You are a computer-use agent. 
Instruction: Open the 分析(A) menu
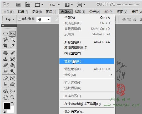pyautogui.click(x=95, y=12)
